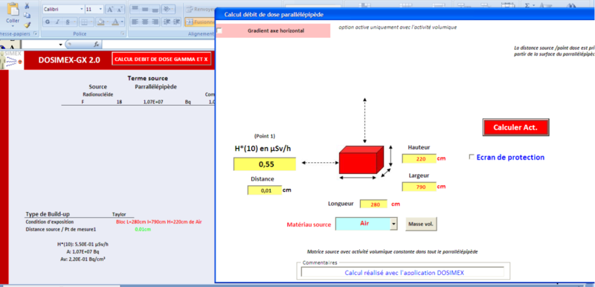Enable the Gradient axe horizontal checkbox

tap(219, 30)
